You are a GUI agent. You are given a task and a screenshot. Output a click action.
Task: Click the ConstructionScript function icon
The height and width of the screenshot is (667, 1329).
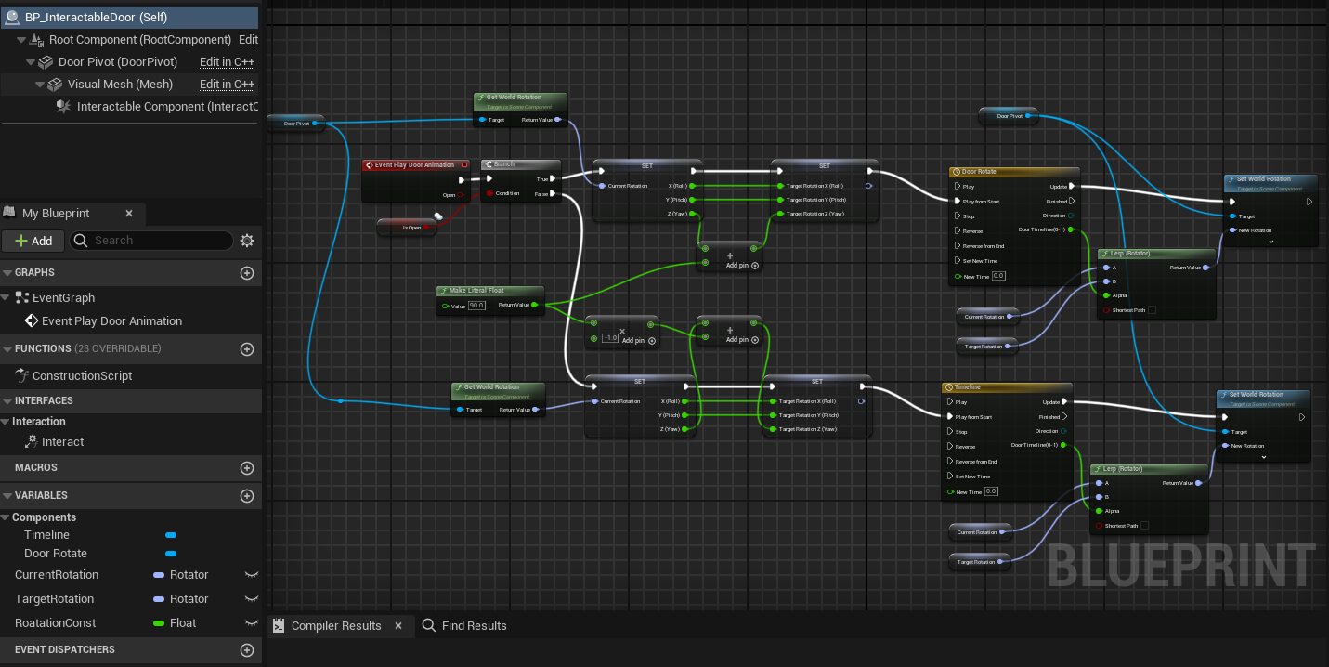23,376
